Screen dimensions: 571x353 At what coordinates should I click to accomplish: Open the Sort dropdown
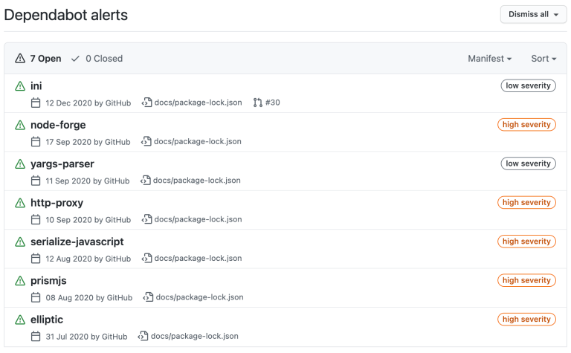[543, 59]
